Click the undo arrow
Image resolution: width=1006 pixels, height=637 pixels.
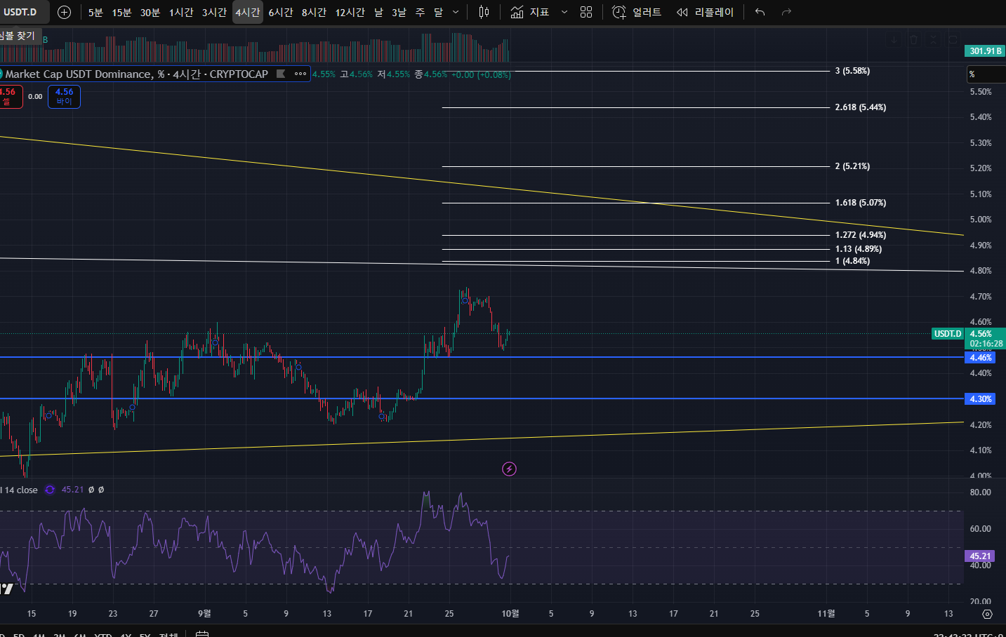760,12
